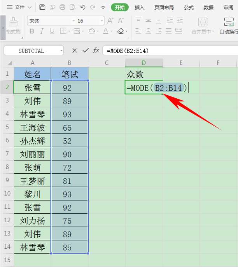Click the cell style icon beside borders
Screen dimensions: 238x267
click(77, 31)
